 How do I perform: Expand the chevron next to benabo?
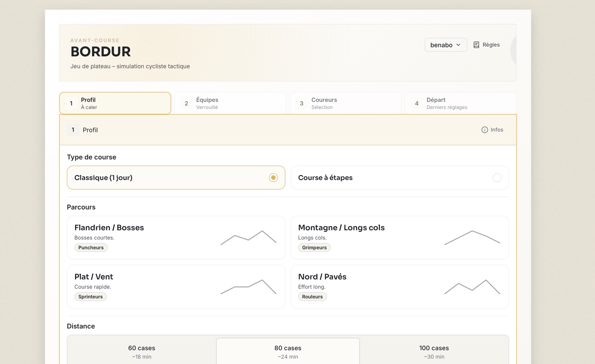[458, 45]
